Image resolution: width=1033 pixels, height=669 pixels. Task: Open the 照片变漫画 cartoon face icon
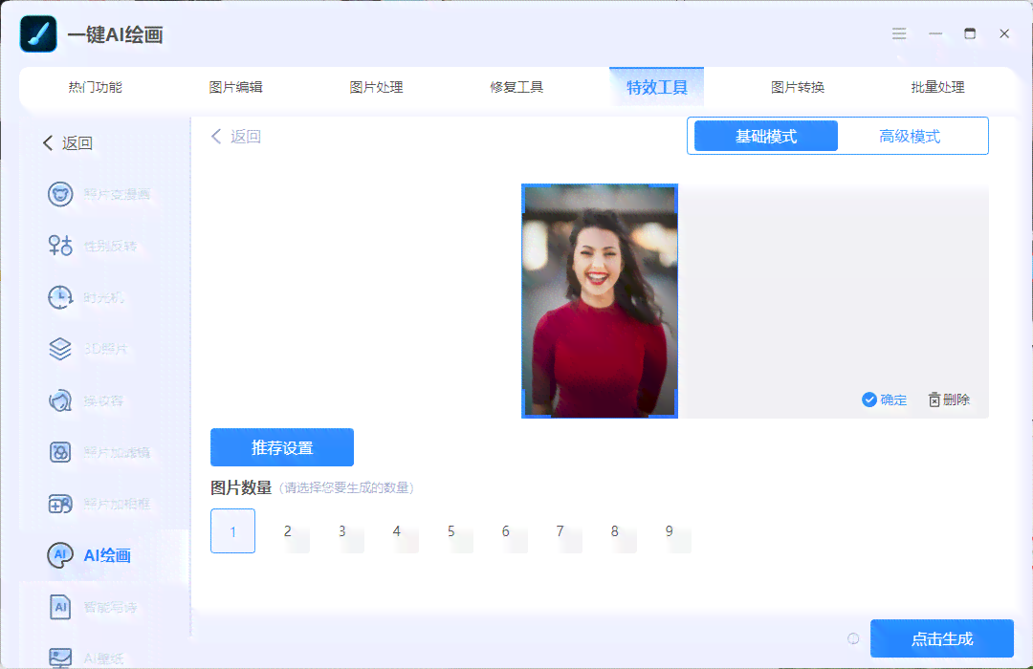click(x=60, y=194)
